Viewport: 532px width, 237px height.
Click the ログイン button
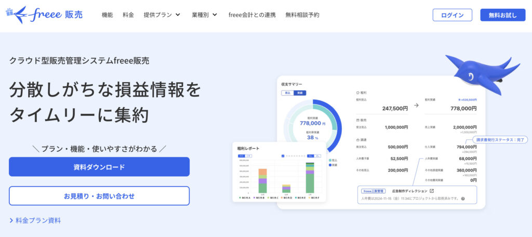click(453, 15)
